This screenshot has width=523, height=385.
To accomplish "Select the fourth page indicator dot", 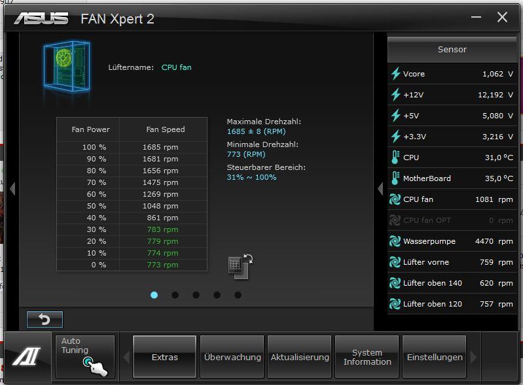I will tap(217, 295).
